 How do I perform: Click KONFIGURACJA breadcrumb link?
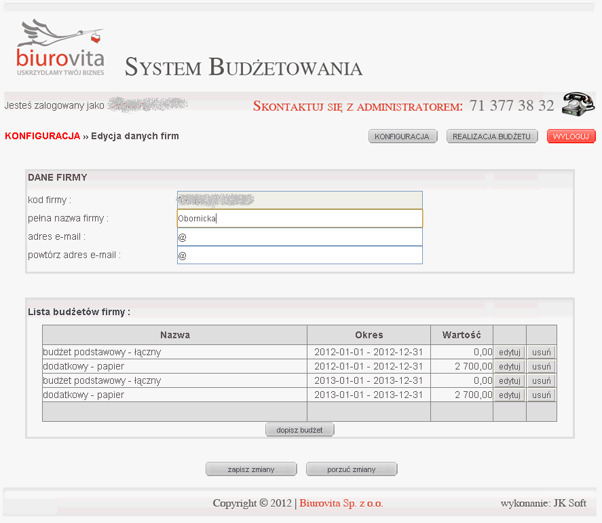(42, 136)
